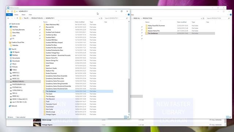Open the Share ribbon tab
234x132 pixels.
coord(23,15)
